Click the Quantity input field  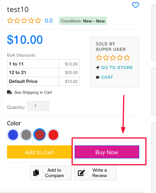[38, 106]
